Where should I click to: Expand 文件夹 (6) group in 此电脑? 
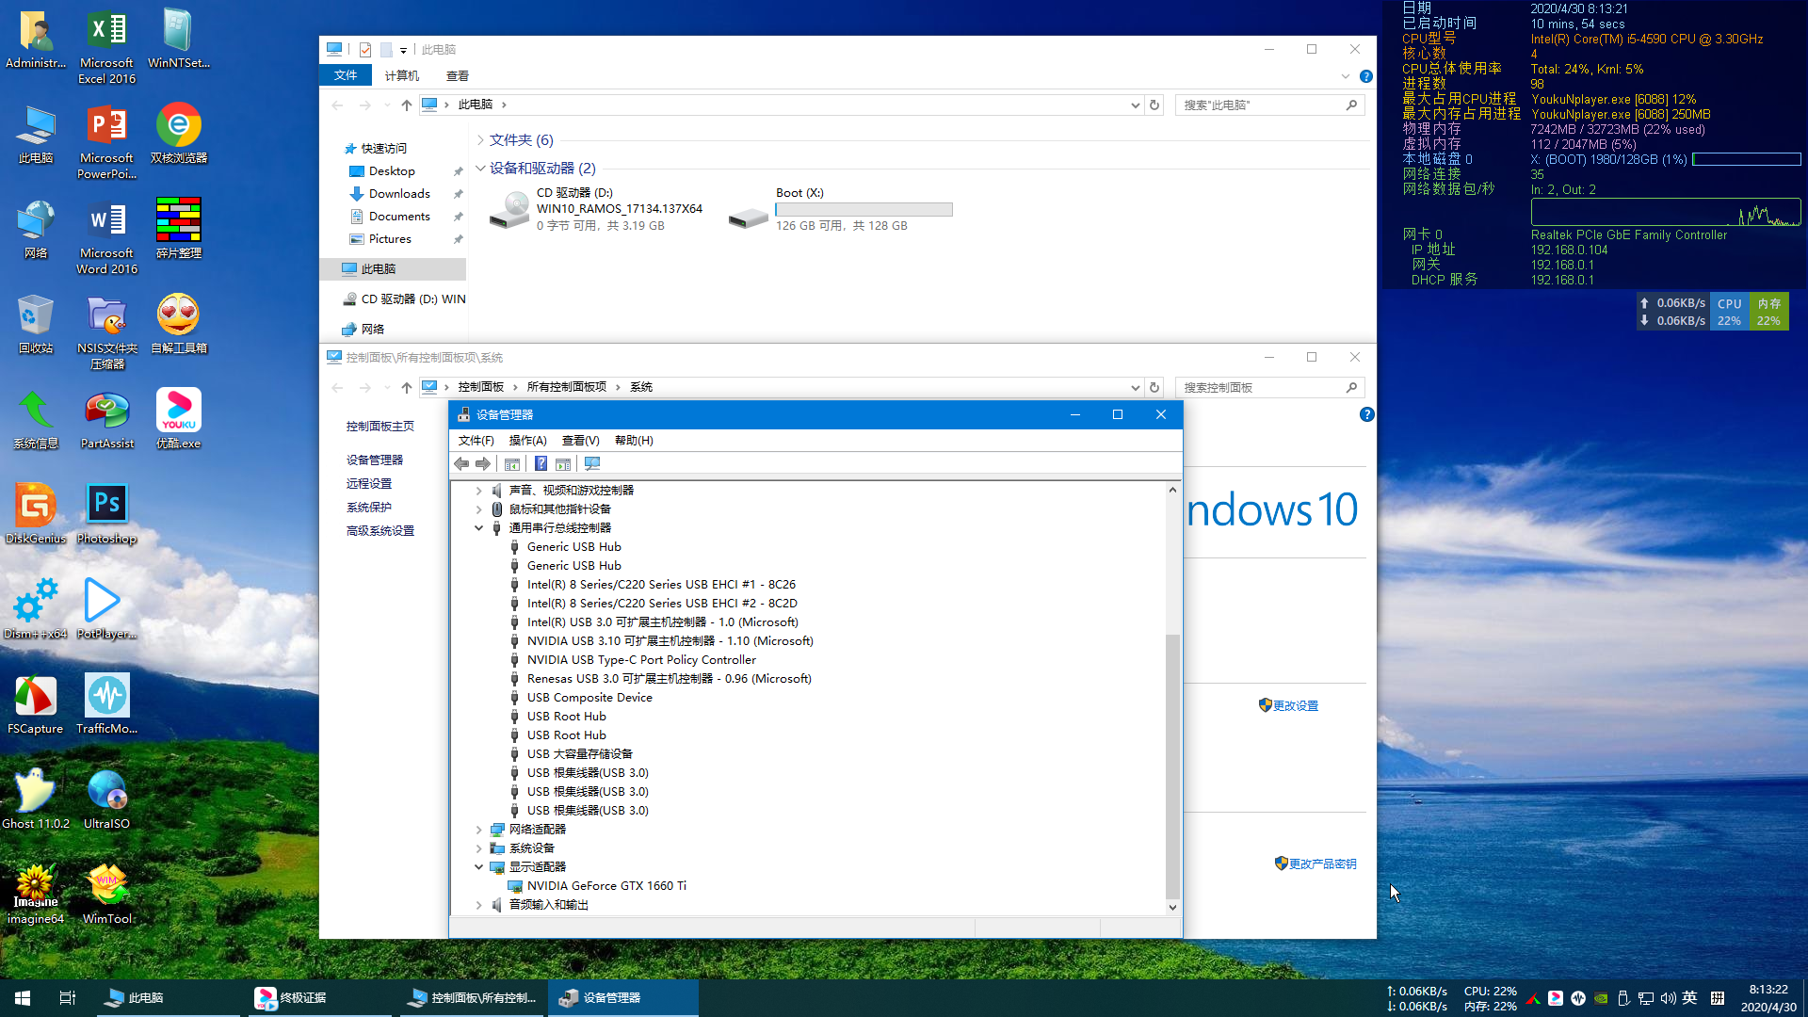(480, 140)
